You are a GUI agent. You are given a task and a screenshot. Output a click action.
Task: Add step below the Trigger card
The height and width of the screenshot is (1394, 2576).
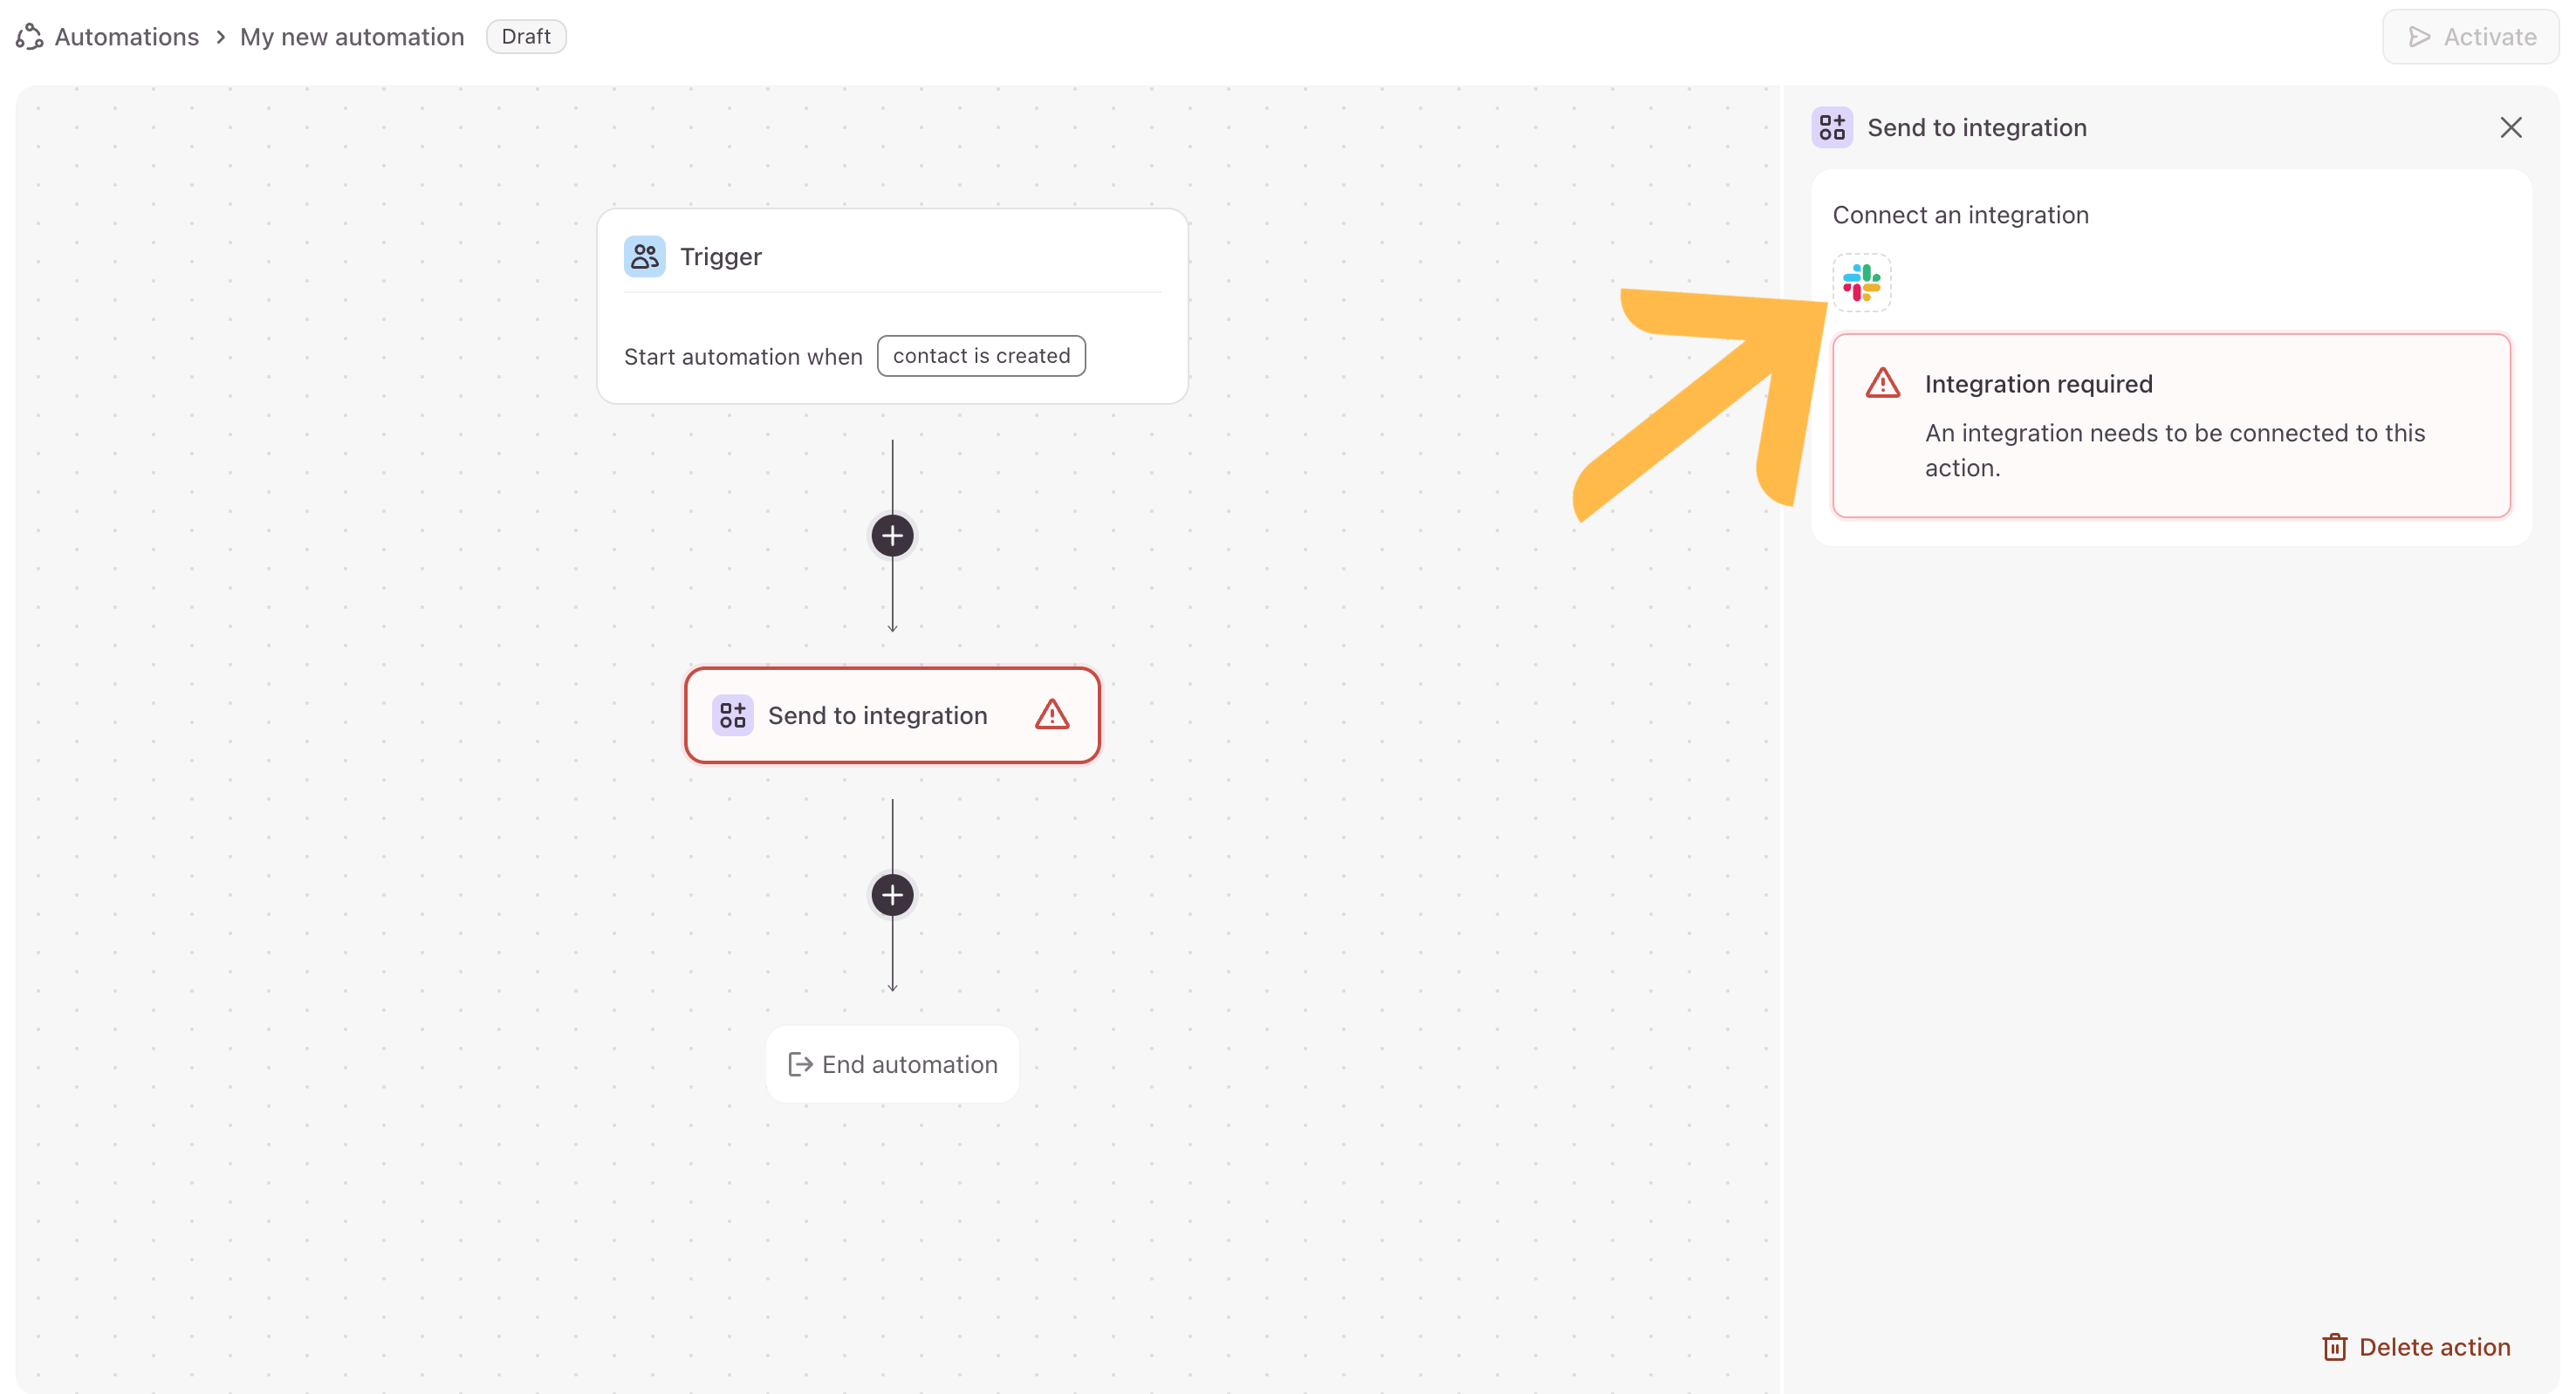pos(892,536)
